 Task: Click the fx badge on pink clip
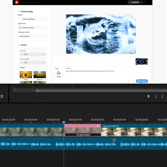pos(98,126)
